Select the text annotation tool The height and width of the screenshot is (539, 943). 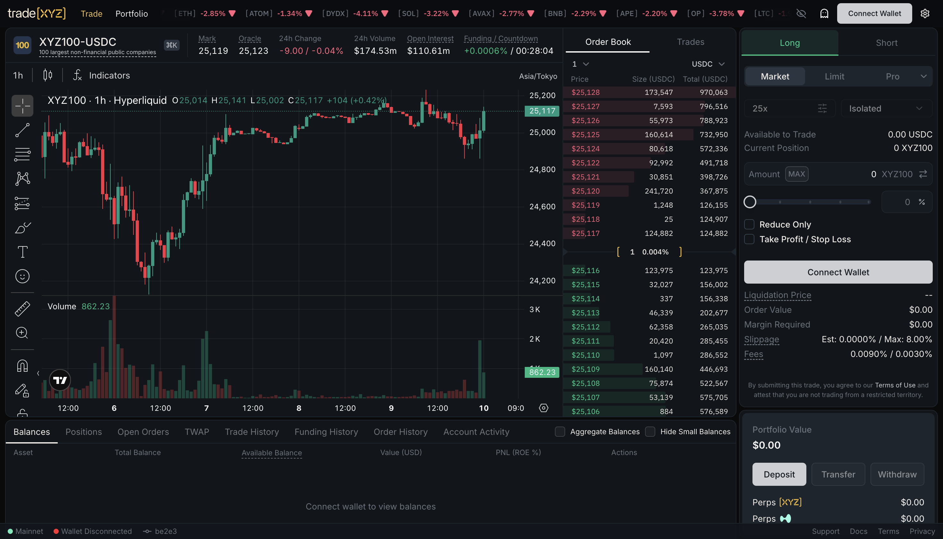point(22,252)
